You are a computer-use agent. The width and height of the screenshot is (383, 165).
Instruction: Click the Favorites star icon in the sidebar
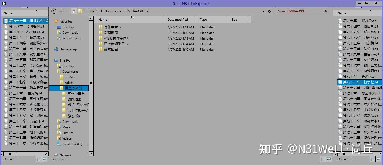[x=56, y=21]
